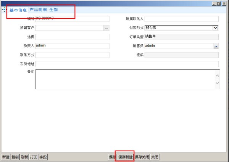The image size is (229, 162).
Task: Focus the 所属联系人 text box
Action: pyautogui.click(x=181, y=19)
